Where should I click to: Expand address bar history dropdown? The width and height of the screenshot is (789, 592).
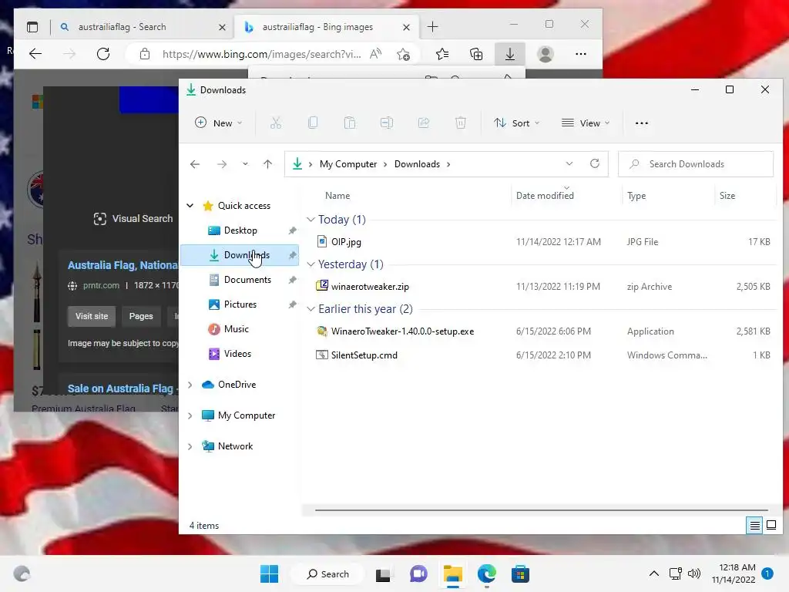click(x=569, y=163)
